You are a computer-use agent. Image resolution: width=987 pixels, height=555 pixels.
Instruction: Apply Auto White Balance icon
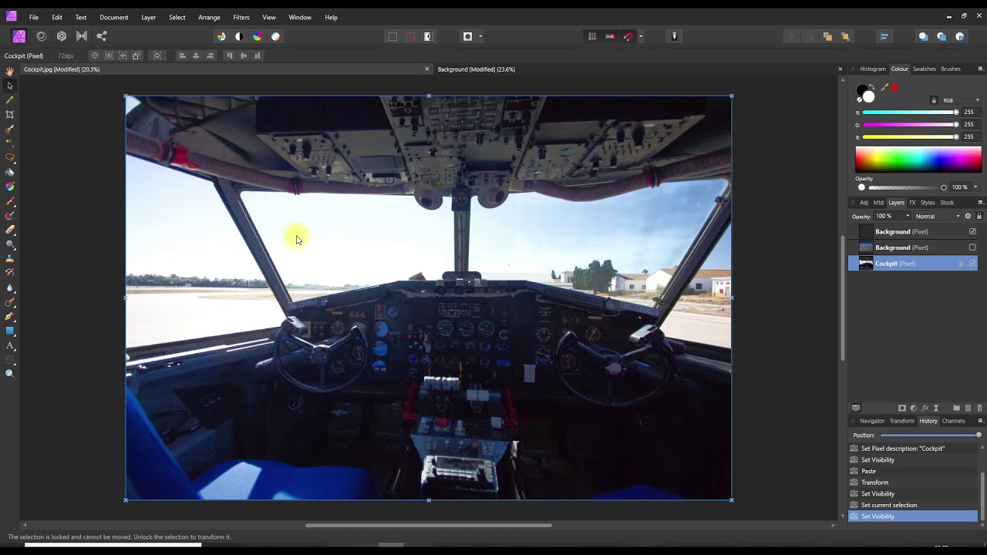275,36
